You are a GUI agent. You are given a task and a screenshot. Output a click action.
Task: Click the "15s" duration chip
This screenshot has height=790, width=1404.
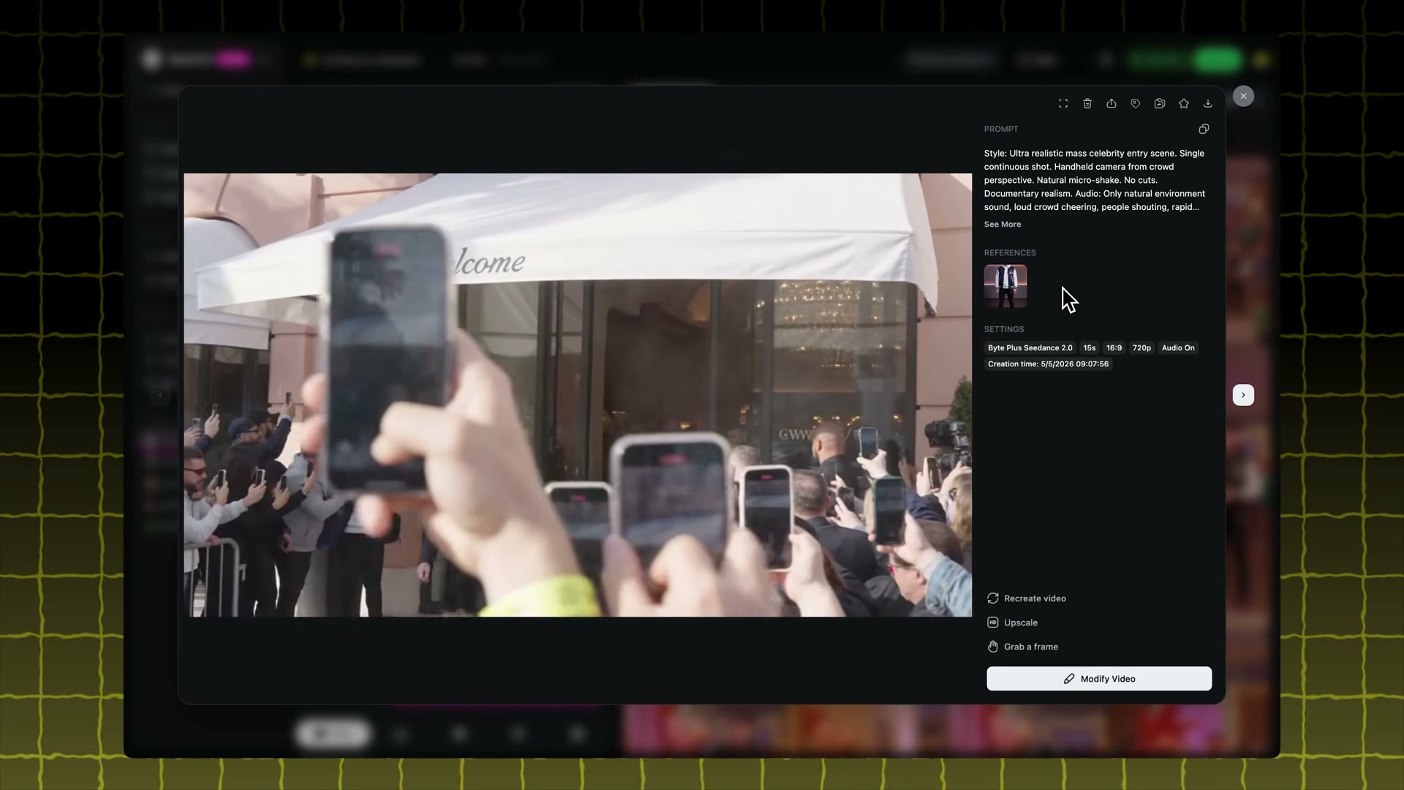[1090, 348]
